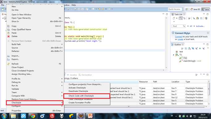Select Go Into menu entry
The width and height of the screenshot is (211, 119).
(x=35, y=10)
